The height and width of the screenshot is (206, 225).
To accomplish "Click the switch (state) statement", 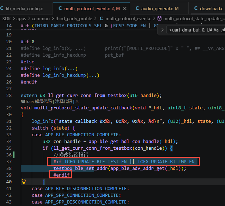I will 53,128.
